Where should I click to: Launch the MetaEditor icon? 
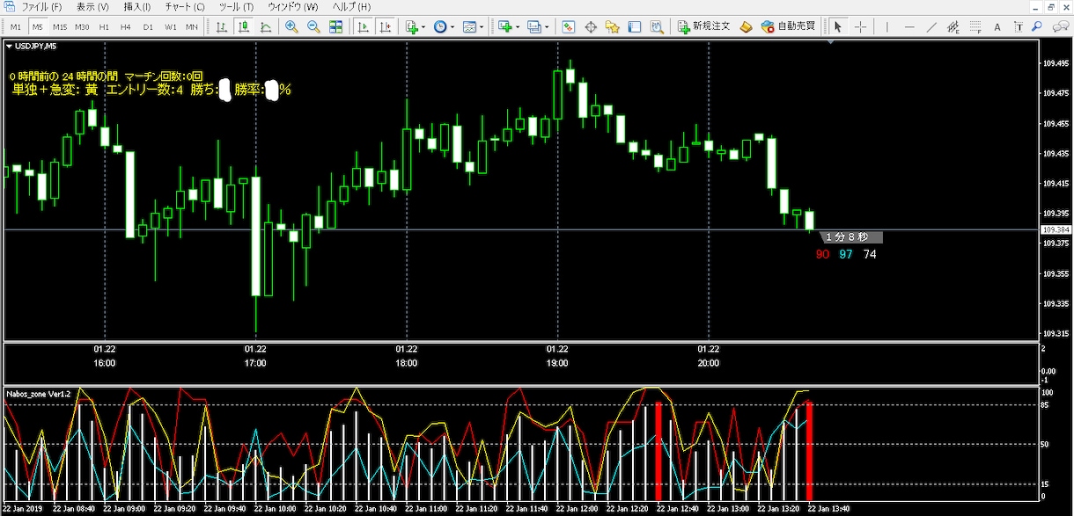click(x=747, y=26)
